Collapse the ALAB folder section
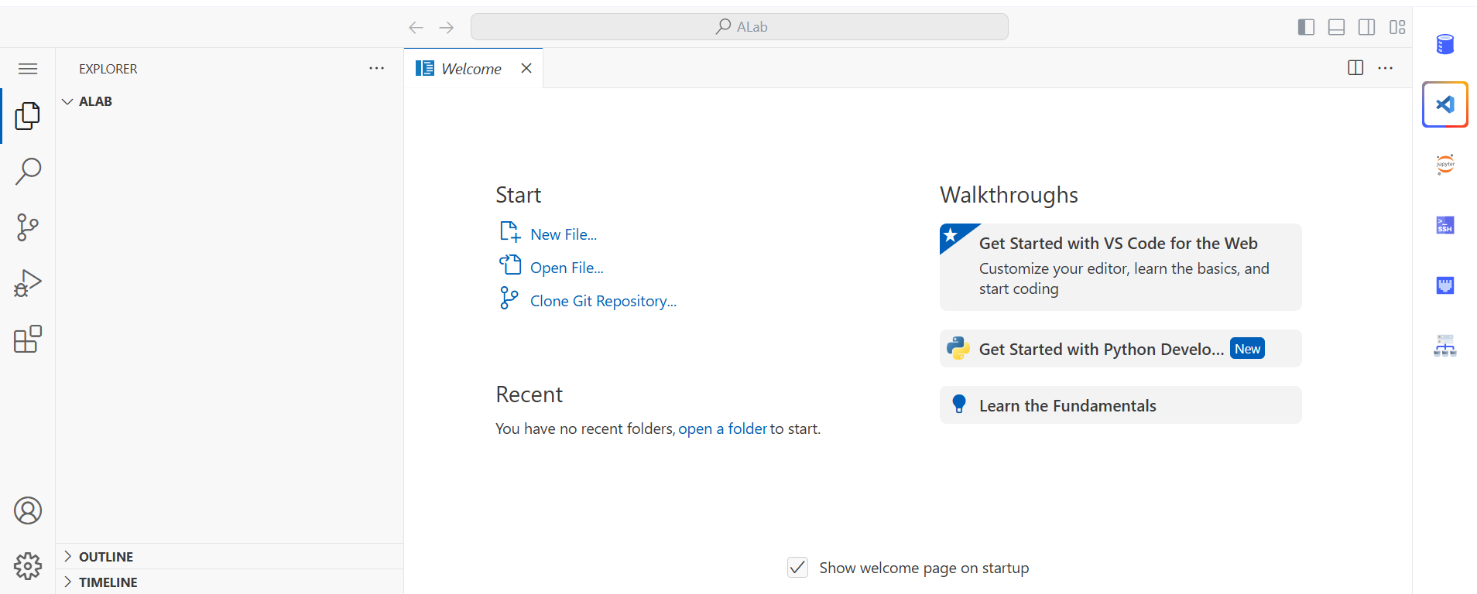The width and height of the screenshot is (1477, 594). pyautogui.click(x=68, y=101)
